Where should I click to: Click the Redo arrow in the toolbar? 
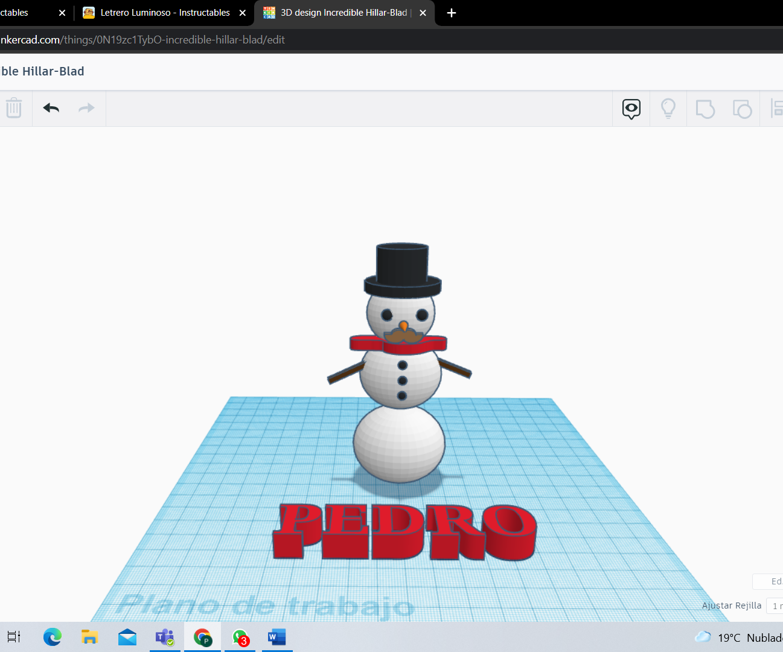click(x=86, y=108)
